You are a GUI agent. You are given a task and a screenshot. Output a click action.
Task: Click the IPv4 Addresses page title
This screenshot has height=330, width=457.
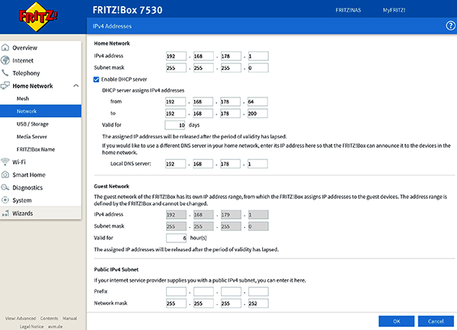click(x=112, y=26)
